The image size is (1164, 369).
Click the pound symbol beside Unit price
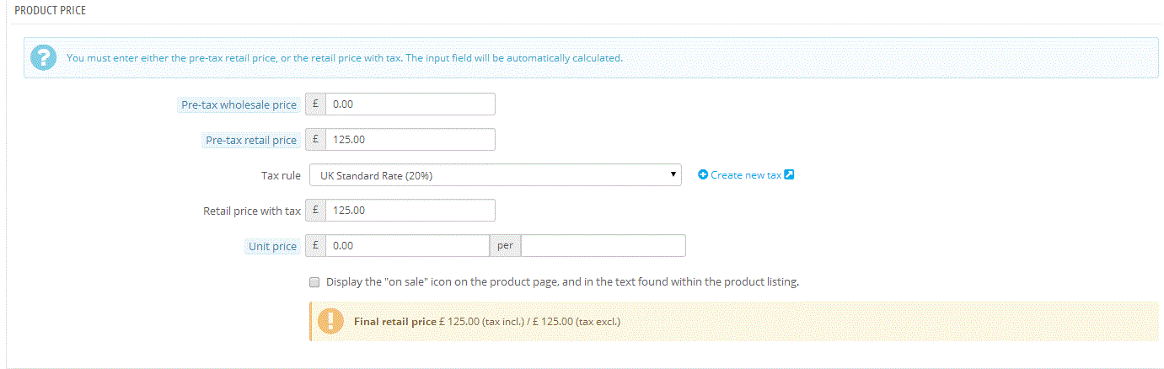pyautogui.click(x=315, y=246)
